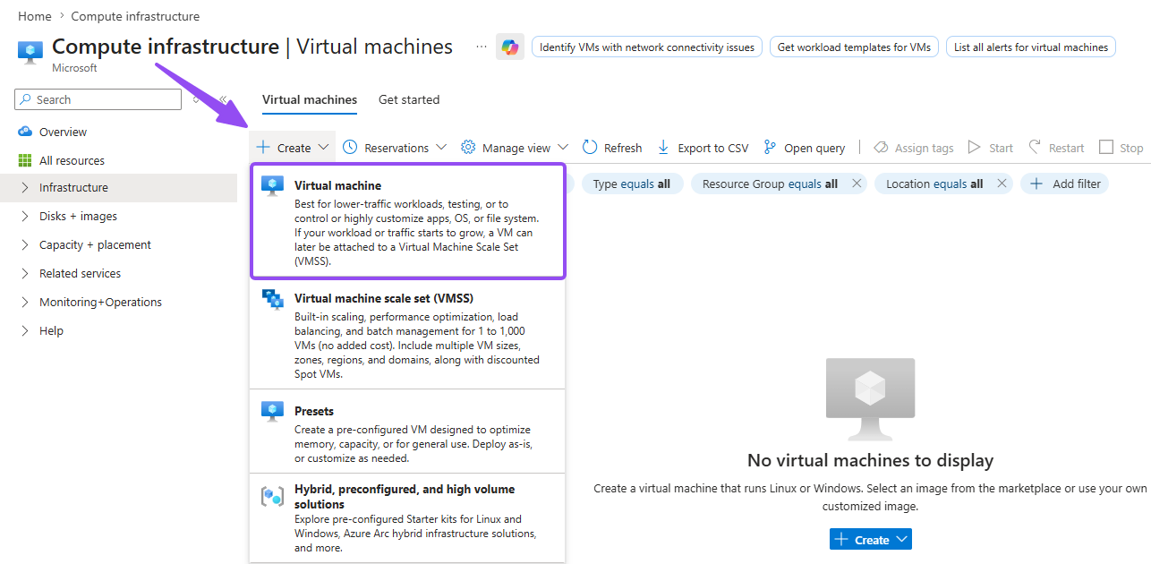Click the Stop square icon
Image resolution: width=1151 pixels, height=564 pixels.
coord(1106,147)
